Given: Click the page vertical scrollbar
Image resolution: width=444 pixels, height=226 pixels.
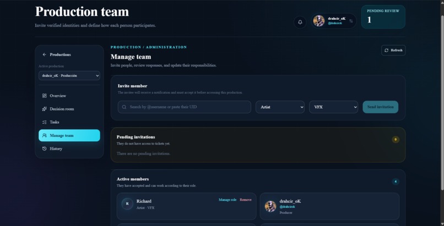Looking at the screenshot, I should pyautogui.click(x=442, y=102).
